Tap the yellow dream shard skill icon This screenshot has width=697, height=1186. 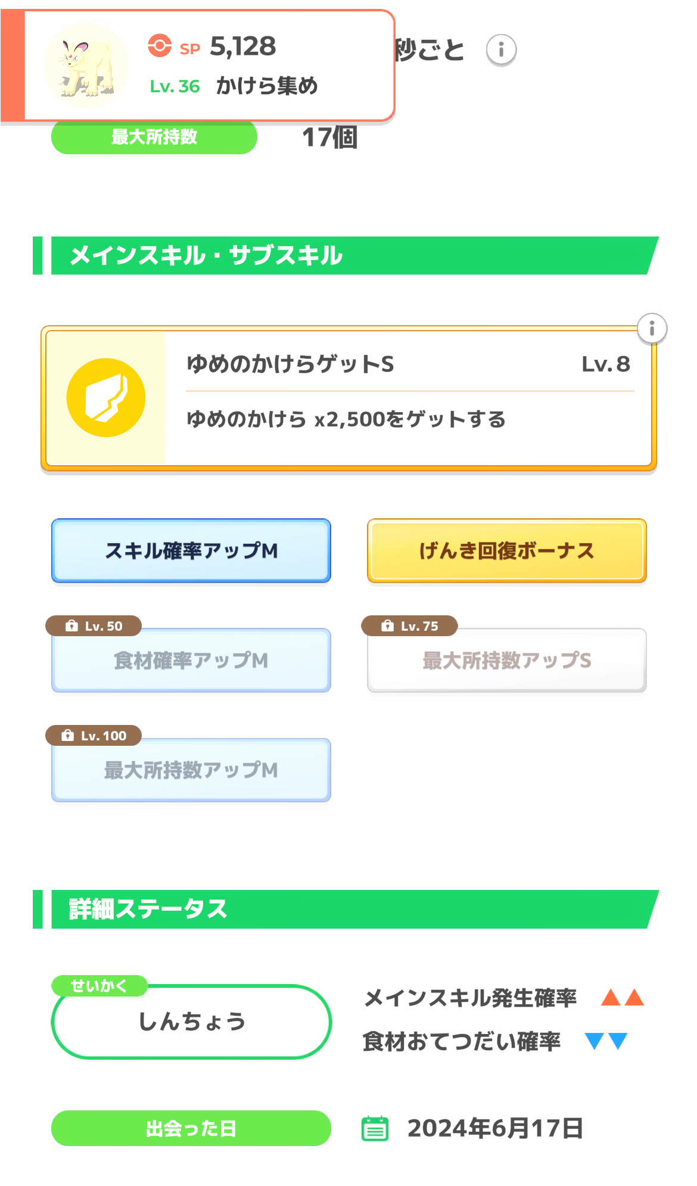pyautogui.click(x=106, y=398)
